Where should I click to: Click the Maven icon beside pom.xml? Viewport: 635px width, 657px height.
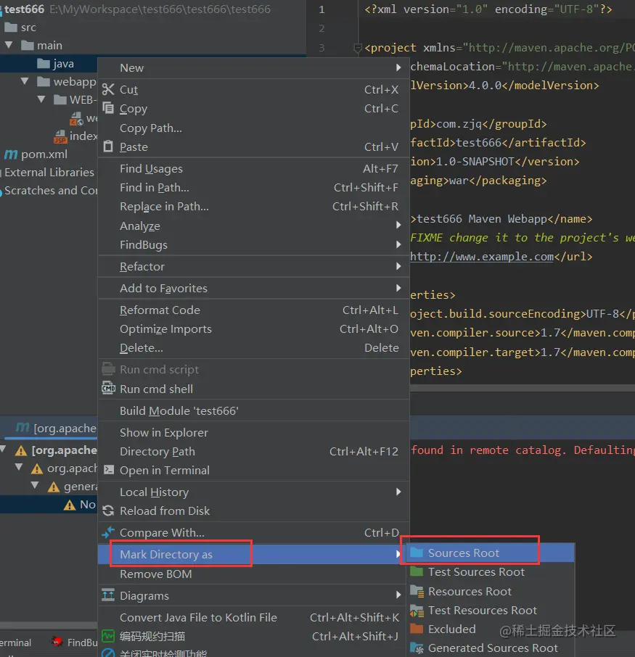(10, 154)
